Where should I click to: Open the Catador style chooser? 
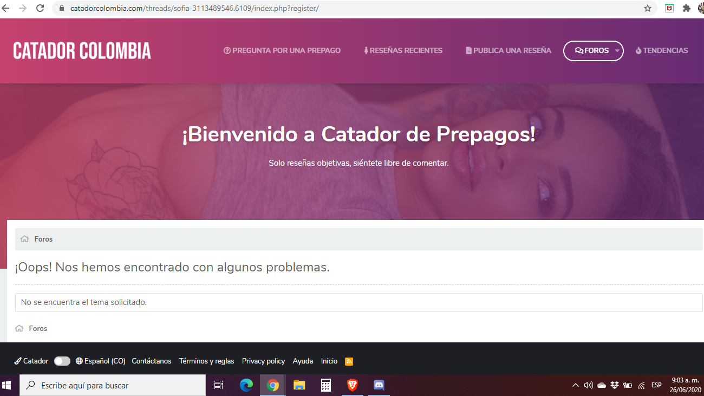pyautogui.click(x=31, y=361)
